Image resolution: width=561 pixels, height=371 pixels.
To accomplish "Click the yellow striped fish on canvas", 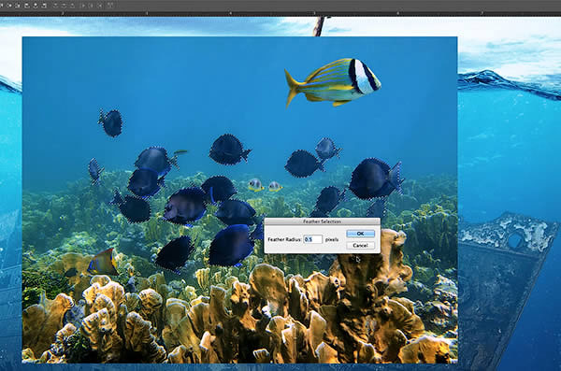I will [x=333, y=82].
